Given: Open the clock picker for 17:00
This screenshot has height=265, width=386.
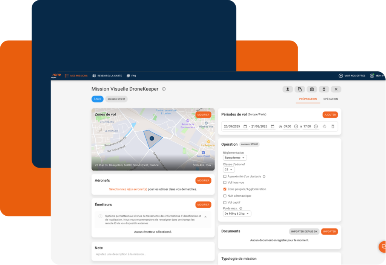Looking at the screenshot, I should [x=316, y=126].
